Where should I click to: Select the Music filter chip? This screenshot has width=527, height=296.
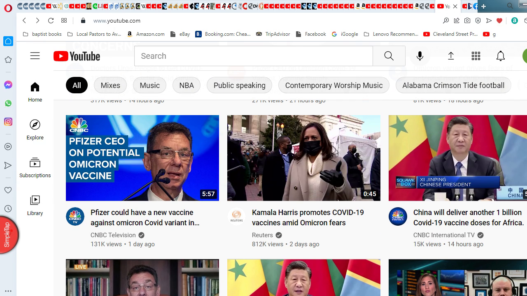pos(149,86)
